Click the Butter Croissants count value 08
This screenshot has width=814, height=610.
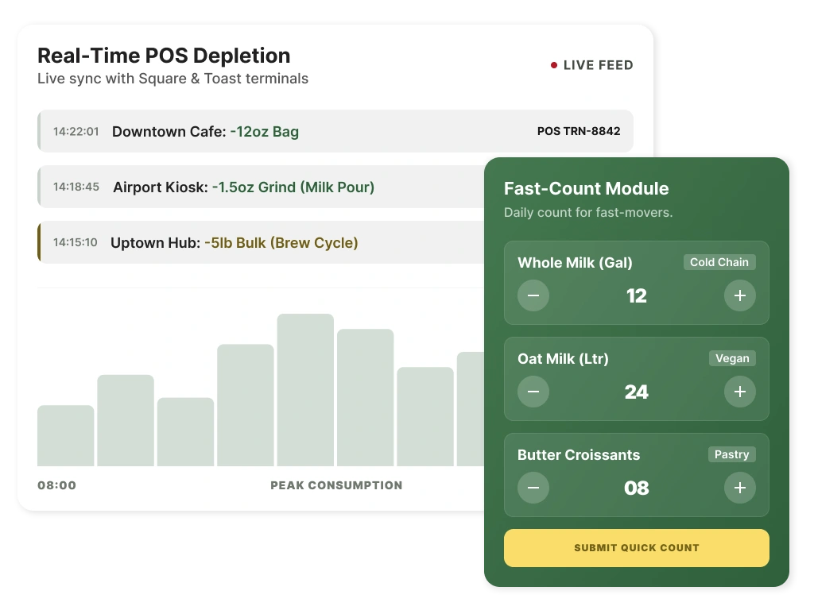[x=637, y=488]
